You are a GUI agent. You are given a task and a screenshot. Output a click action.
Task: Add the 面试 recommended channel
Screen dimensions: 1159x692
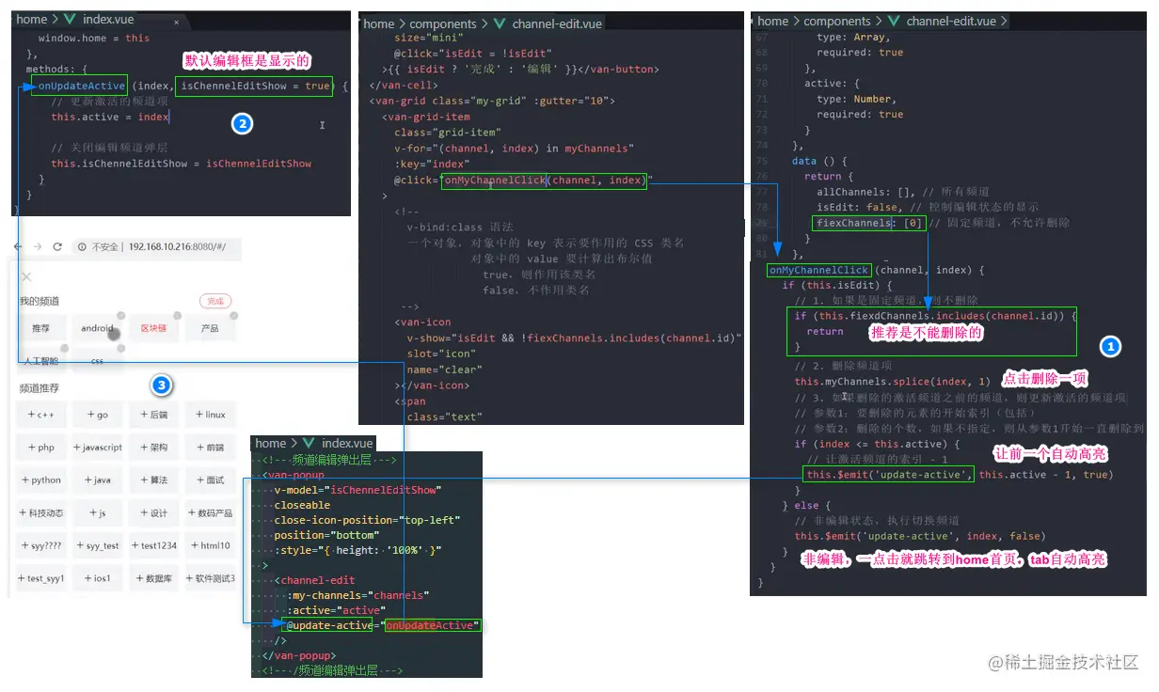tap(209, 480)
